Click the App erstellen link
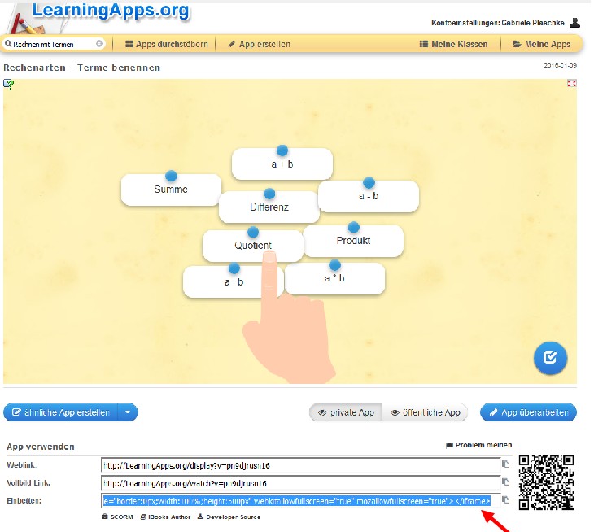Screen dimensions: 594x532 259,44
